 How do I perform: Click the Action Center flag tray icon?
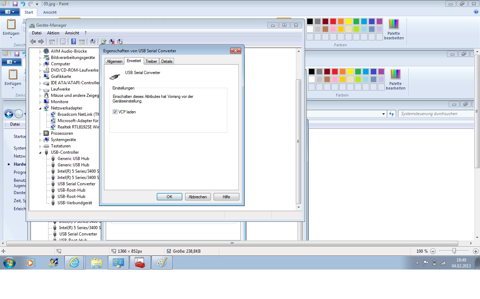pyautogui.click(x=426, y=263)
